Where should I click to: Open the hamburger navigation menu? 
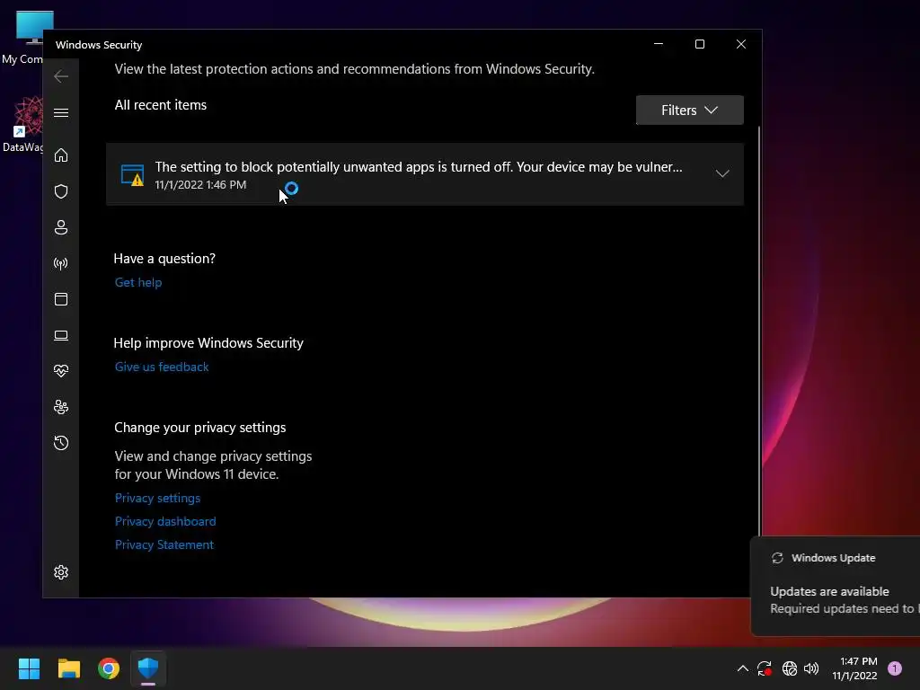[x=61, y=112]
